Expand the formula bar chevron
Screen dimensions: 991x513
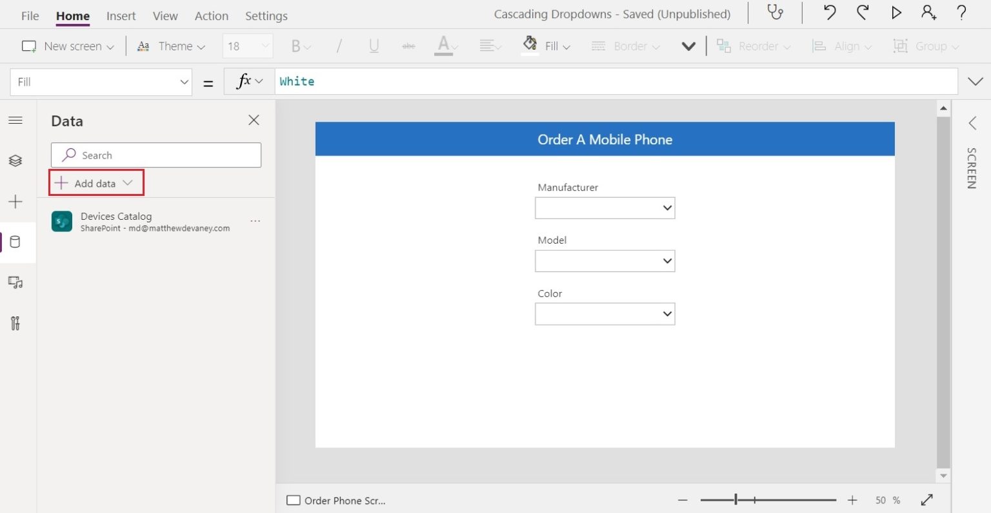pos(975,81)
